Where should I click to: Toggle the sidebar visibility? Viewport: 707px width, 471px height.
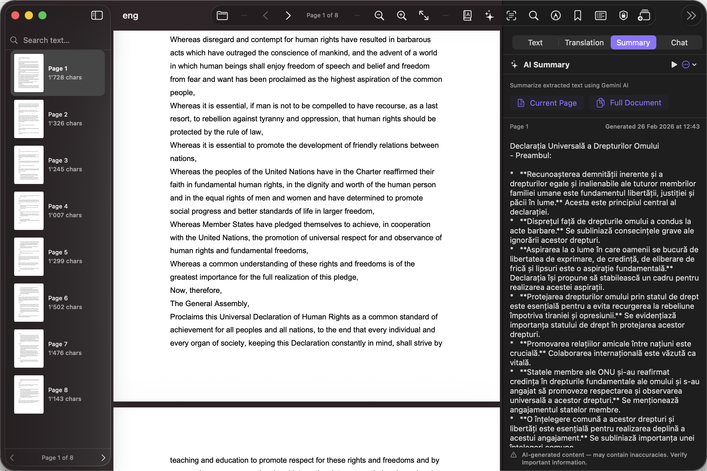pos(97,15)
